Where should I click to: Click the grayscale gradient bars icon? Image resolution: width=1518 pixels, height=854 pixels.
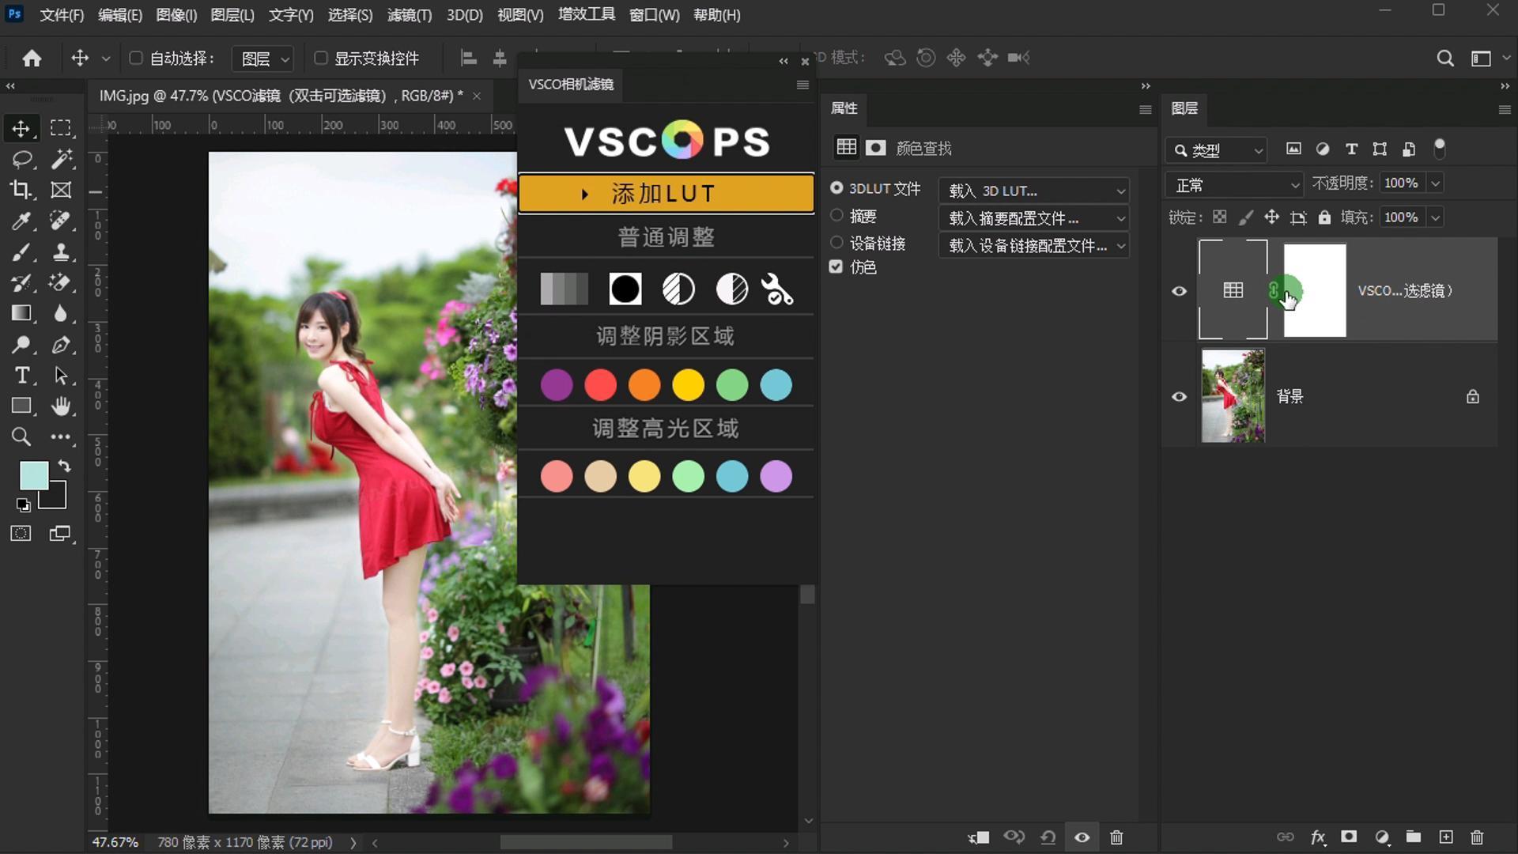[x=565, y=289]
